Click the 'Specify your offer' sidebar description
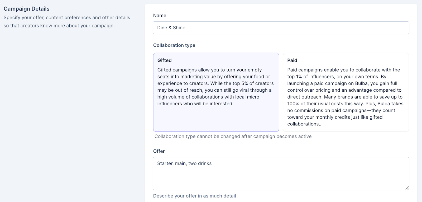422x202 pixels. (67, 22)
